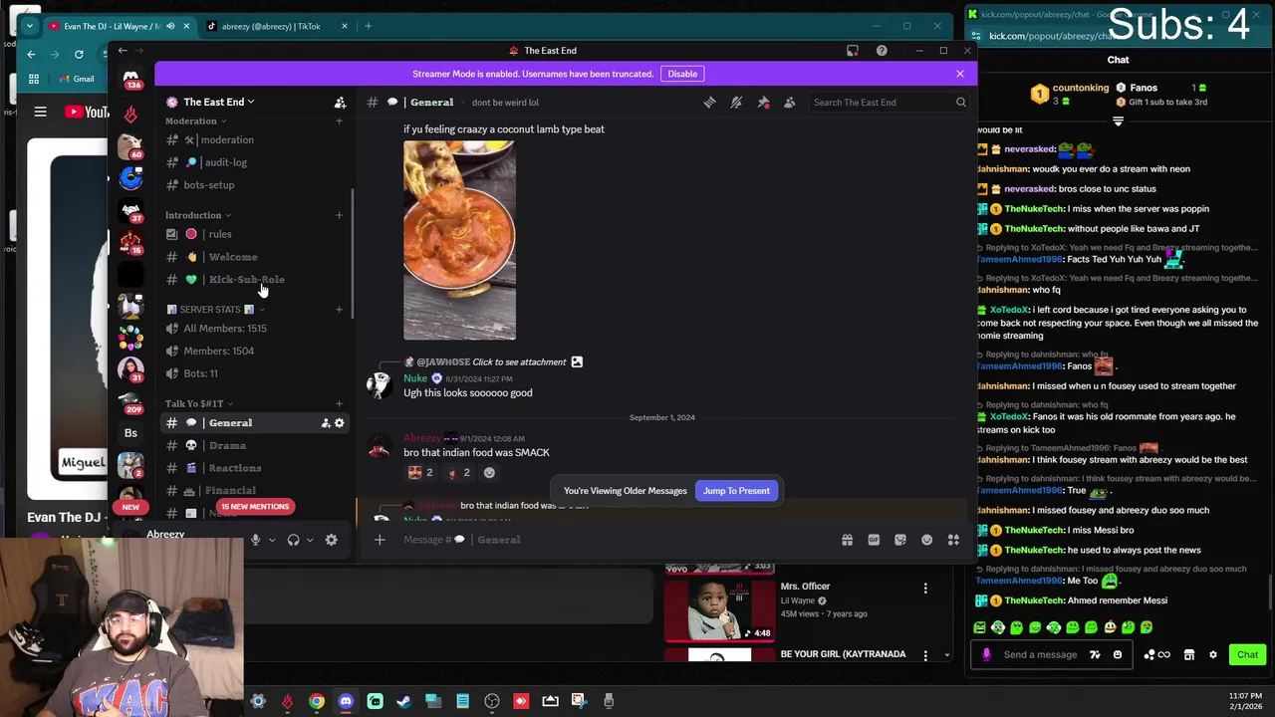The image size is (1275, 717).
Task: Toggle the first reaction with count 2
Action: 419,473
